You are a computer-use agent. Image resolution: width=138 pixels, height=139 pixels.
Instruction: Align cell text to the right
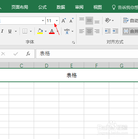pyautogui.click(x=97, y=31)
